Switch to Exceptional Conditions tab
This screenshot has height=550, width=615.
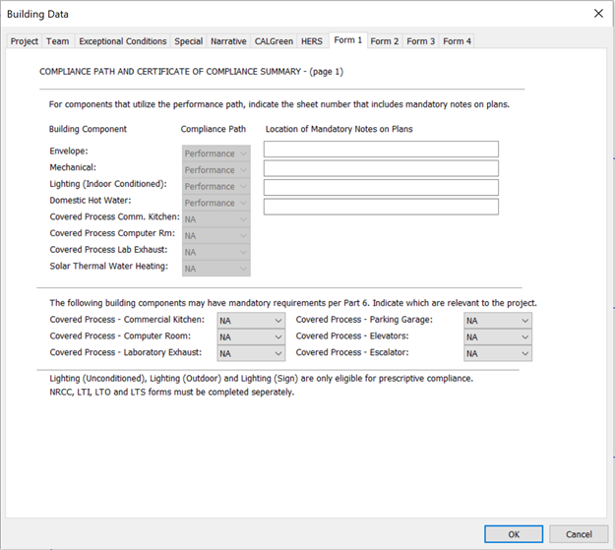123,41
